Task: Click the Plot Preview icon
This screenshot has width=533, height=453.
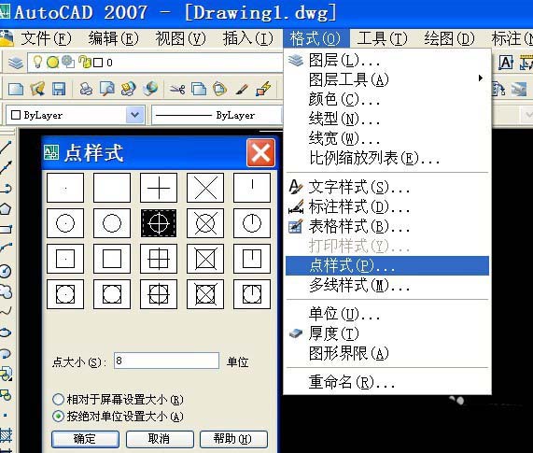Action: coord(107,89)
